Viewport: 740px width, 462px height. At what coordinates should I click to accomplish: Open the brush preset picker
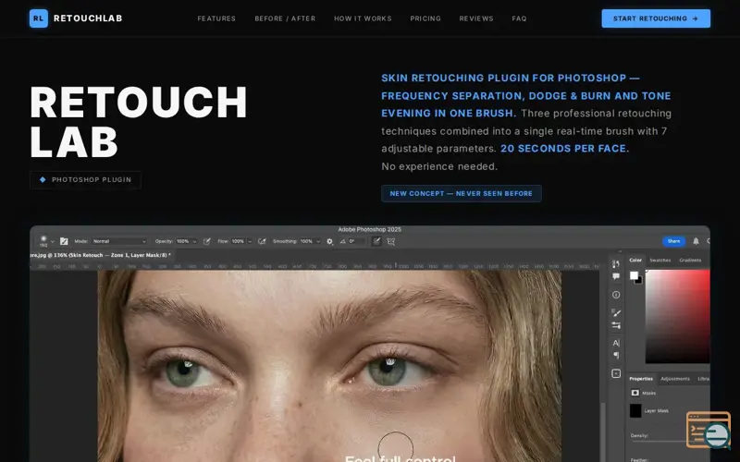tap(46, 241)
